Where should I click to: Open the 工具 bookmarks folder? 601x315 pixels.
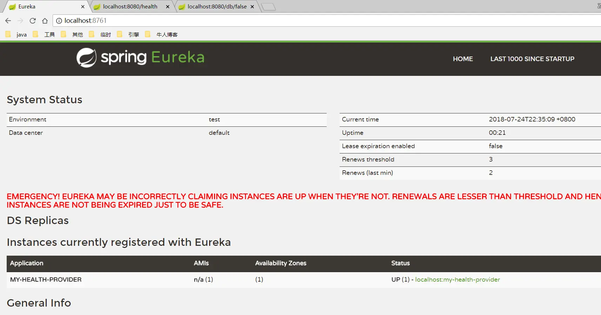pos(44,34)
